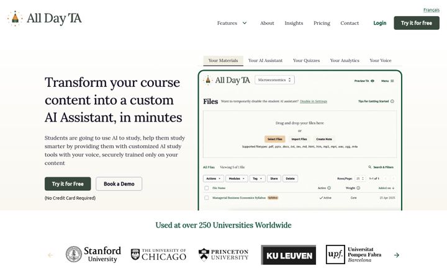Viewport: 447px width, 279px height.
Task: Click the header Try it for free button
Action: (x=417, y=23)
